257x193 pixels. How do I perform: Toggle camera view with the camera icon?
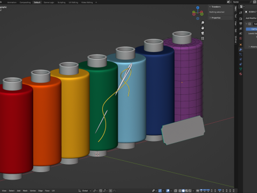tap(202, 33)
